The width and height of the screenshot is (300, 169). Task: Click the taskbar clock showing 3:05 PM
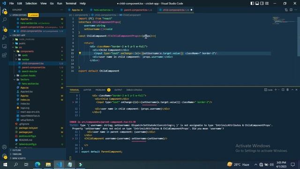281,165
